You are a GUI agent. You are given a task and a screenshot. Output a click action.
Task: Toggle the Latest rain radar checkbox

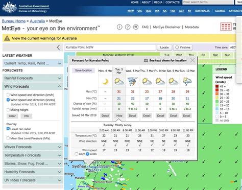point(8,129)
